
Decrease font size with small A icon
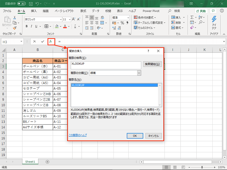[79, 19]
